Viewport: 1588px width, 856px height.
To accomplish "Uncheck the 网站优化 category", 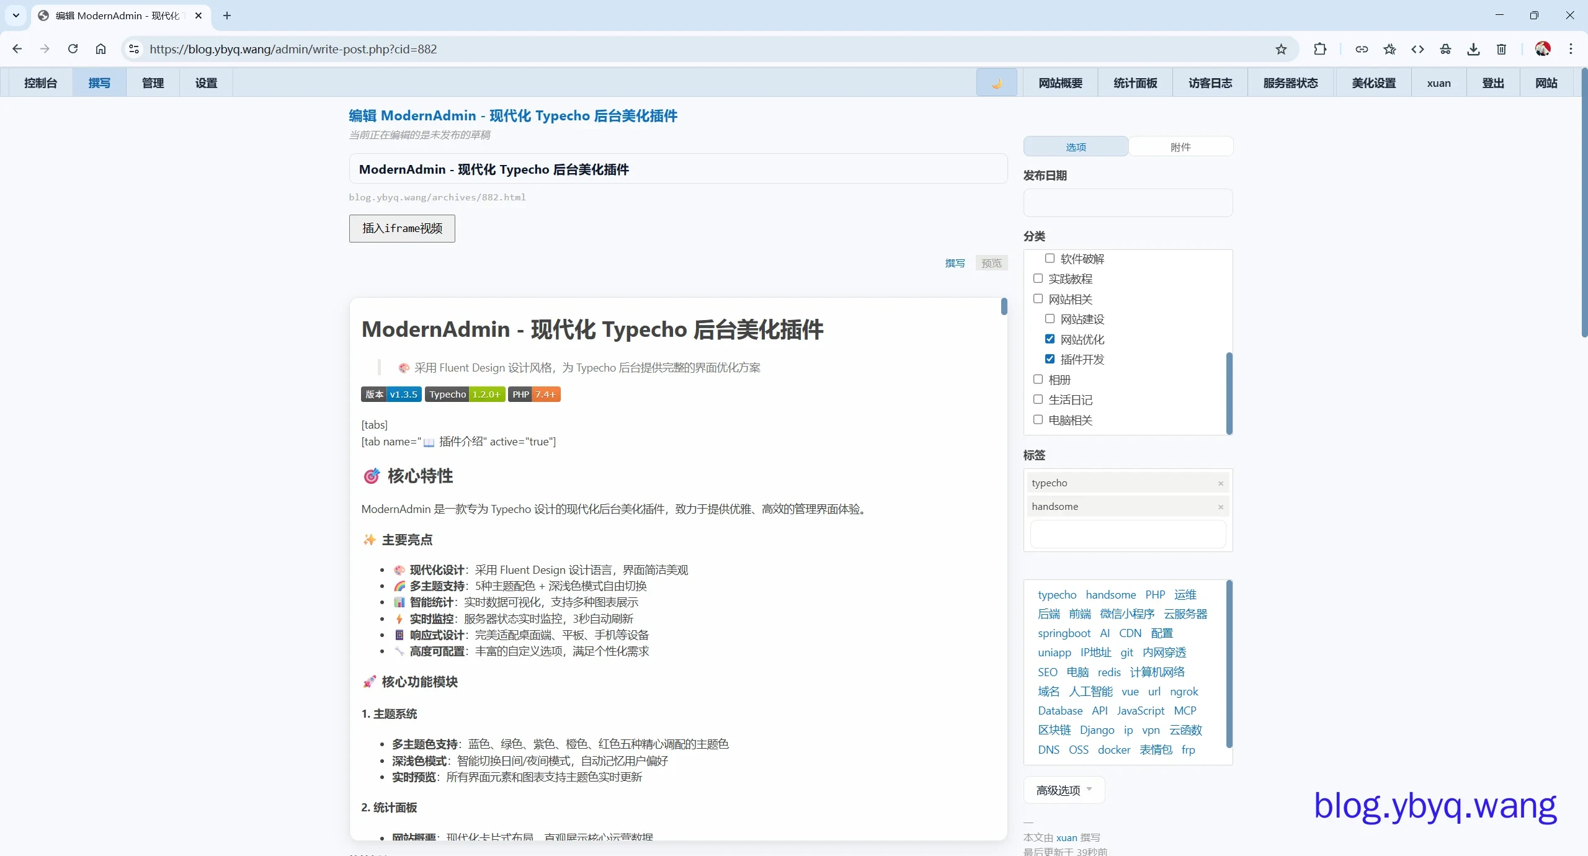I will (1050, 339).
